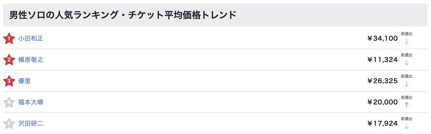The height and width of the screenshot is (134, 431).
Task: Open the 優里 artist link
Action: pyautogui.click(x=24, y=81)
